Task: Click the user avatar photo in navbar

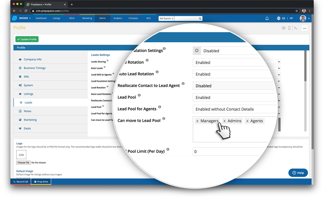Action: tap(303, 18)
